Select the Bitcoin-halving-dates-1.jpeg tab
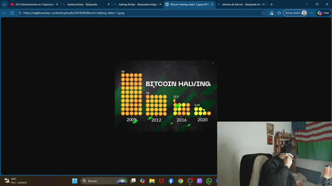332x186 pixels. pyautogui.click(x=189, y=4)
